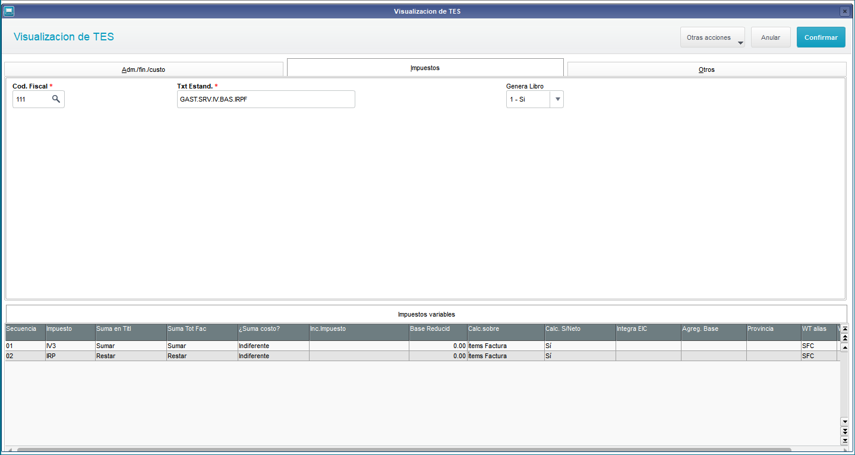Image resolution: width=855 pixels, height=455 pixels.
Task: Click Indiferente cell in the IV3 row
Action: point(273,346)
